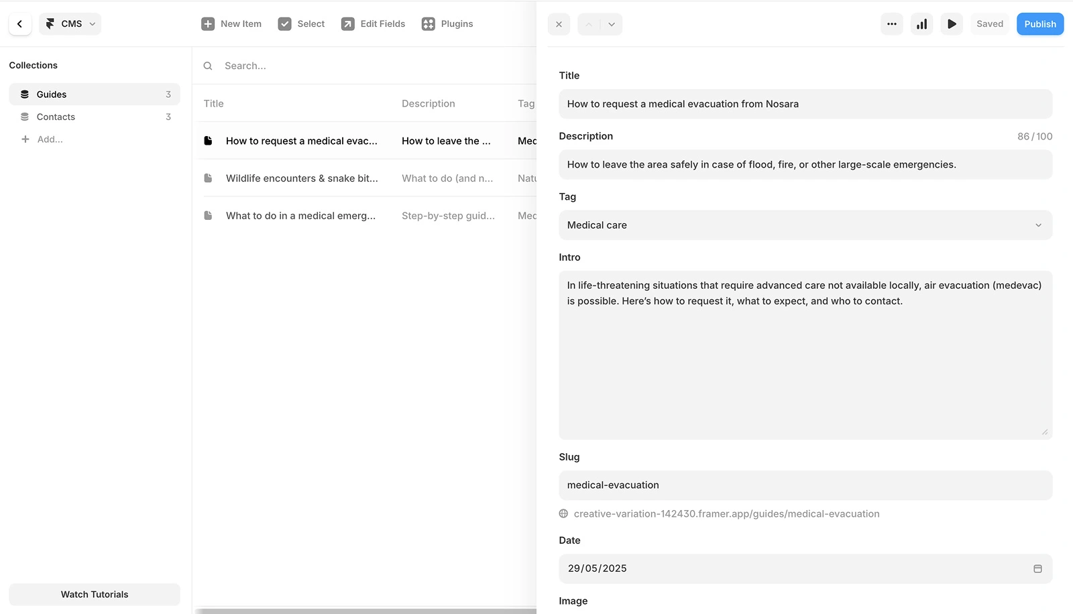1073x614 pixels.
Task: Open the analytics bar chart icon
Action: click(x=921, y=24)
